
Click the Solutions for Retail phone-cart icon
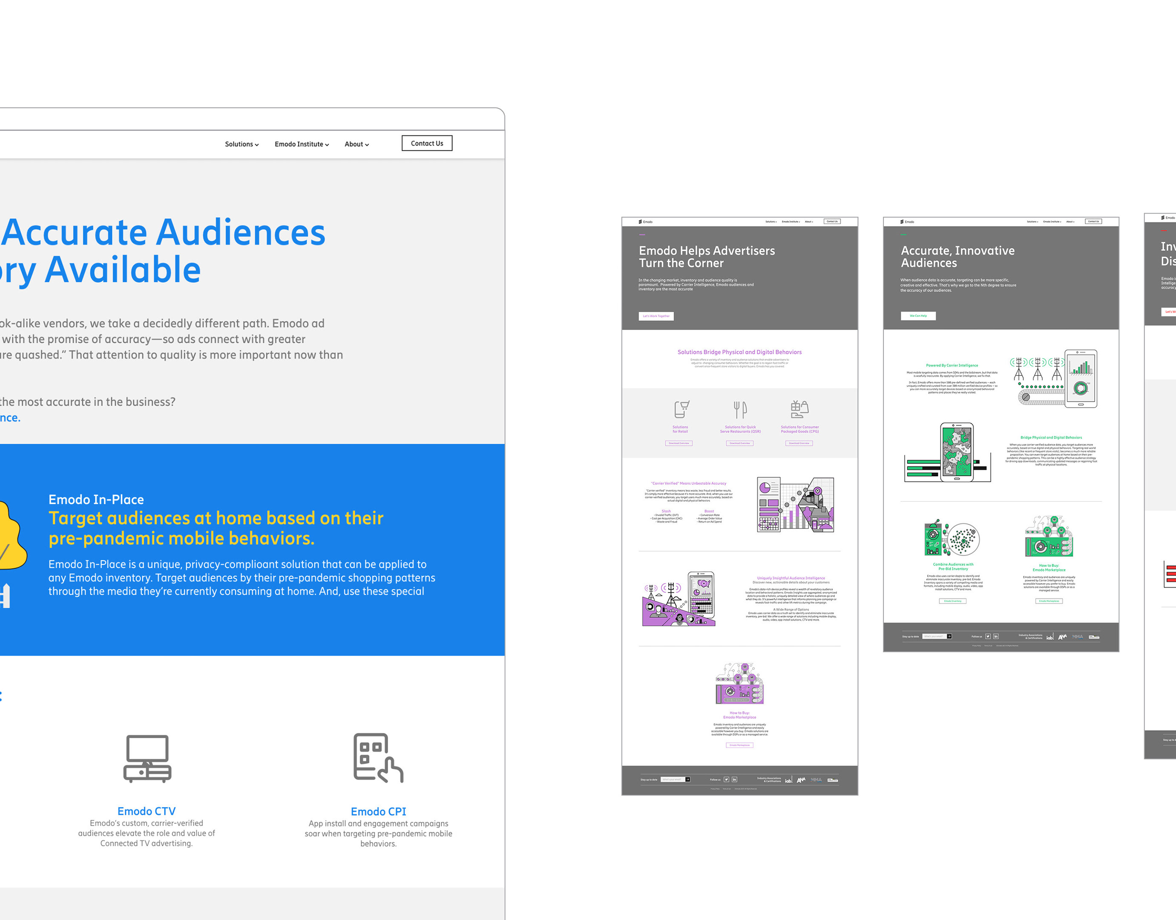click(x=681, y=409)
